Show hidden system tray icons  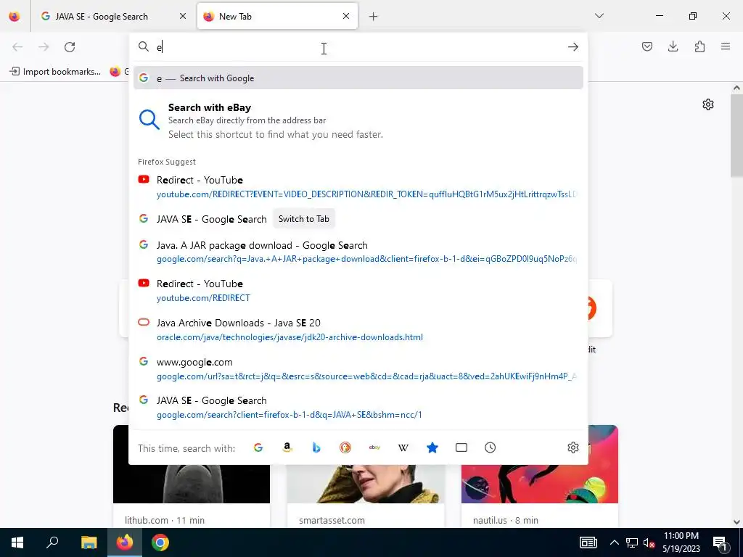(x=614, y=542)
